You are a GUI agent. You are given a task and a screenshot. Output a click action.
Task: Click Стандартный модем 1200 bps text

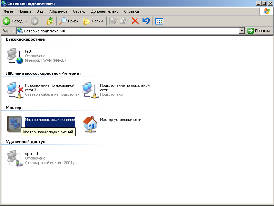coord(51,163)
